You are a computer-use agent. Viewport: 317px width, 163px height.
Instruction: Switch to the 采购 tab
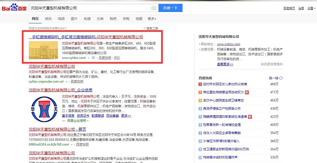[126, 19]
